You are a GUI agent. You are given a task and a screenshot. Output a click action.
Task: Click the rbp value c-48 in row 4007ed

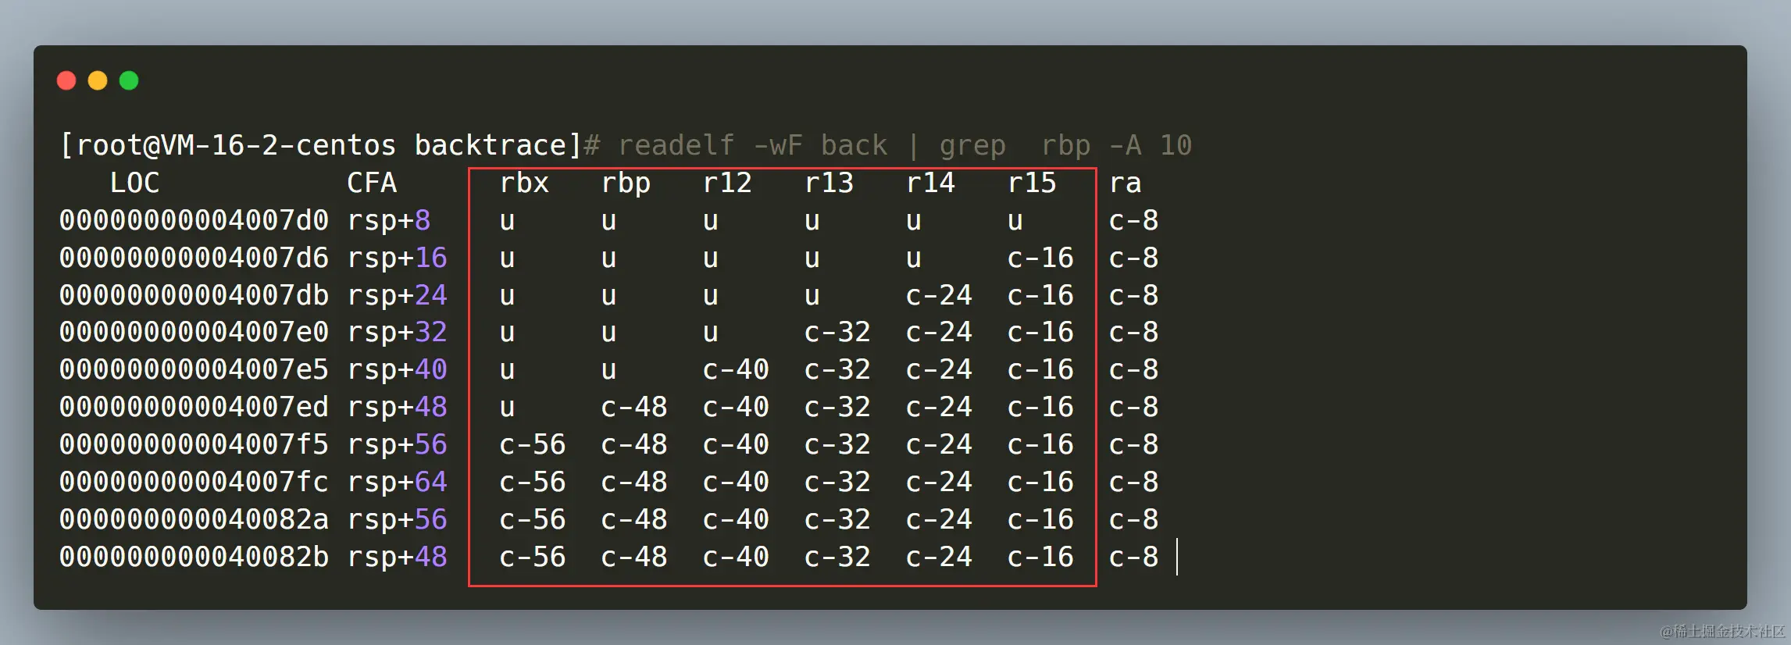tap(634, 407)
